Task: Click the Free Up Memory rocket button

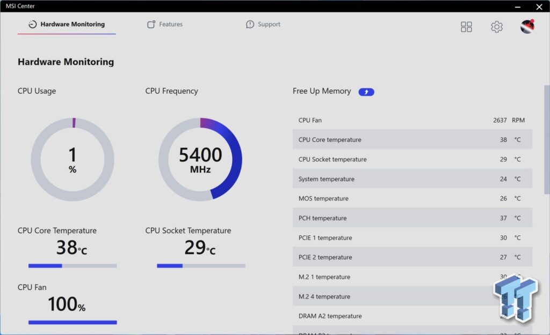Action: click(x=366, y=92)
